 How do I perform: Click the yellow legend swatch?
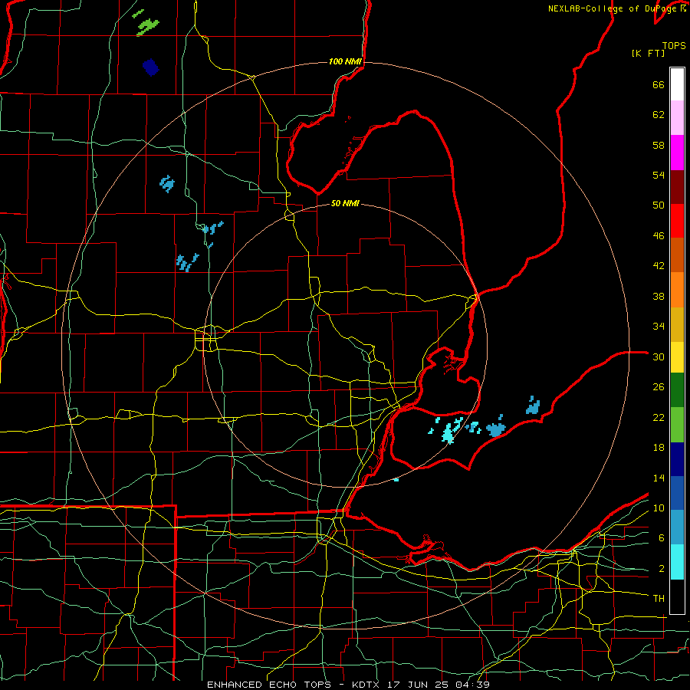(x=677, y=356)
